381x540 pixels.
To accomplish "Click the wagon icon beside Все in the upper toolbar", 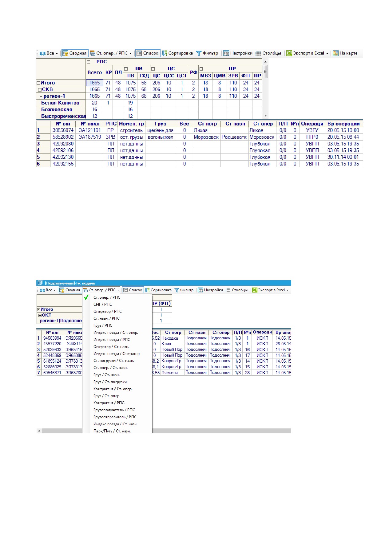I will click(x=42, y=53).
